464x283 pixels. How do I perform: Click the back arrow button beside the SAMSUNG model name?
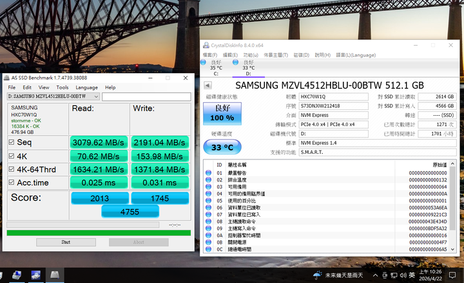point(208,86)
